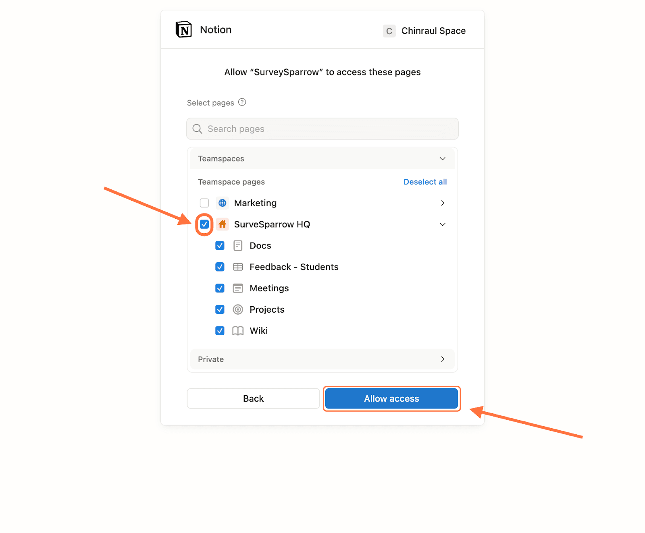Click the Notion logo icon
This screenshot has width=645, height=533.
pos(183,30)
